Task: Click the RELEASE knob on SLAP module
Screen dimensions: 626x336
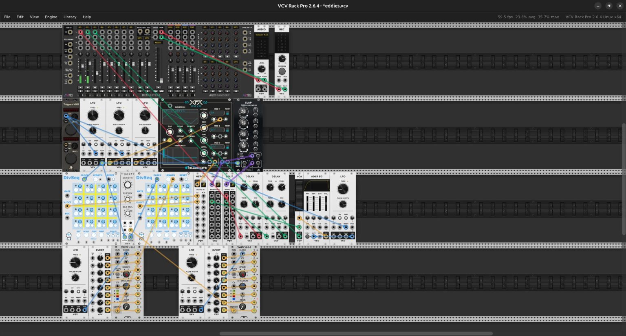Action: [243, 146]
